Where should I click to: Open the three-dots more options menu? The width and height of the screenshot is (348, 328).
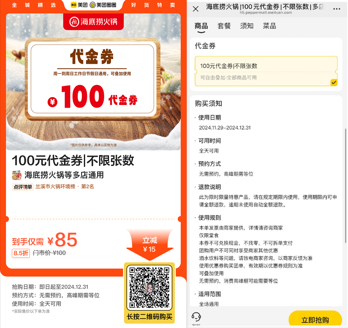[337, 9]
